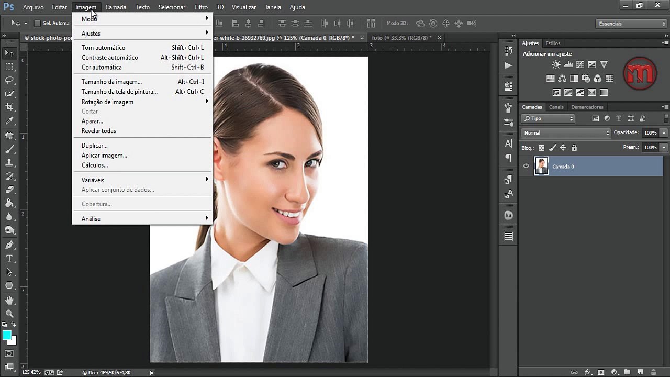Screen dimensions: 670x377
Task: Click the Camada 0 layer thumbnail
Action: pos(541,166)
